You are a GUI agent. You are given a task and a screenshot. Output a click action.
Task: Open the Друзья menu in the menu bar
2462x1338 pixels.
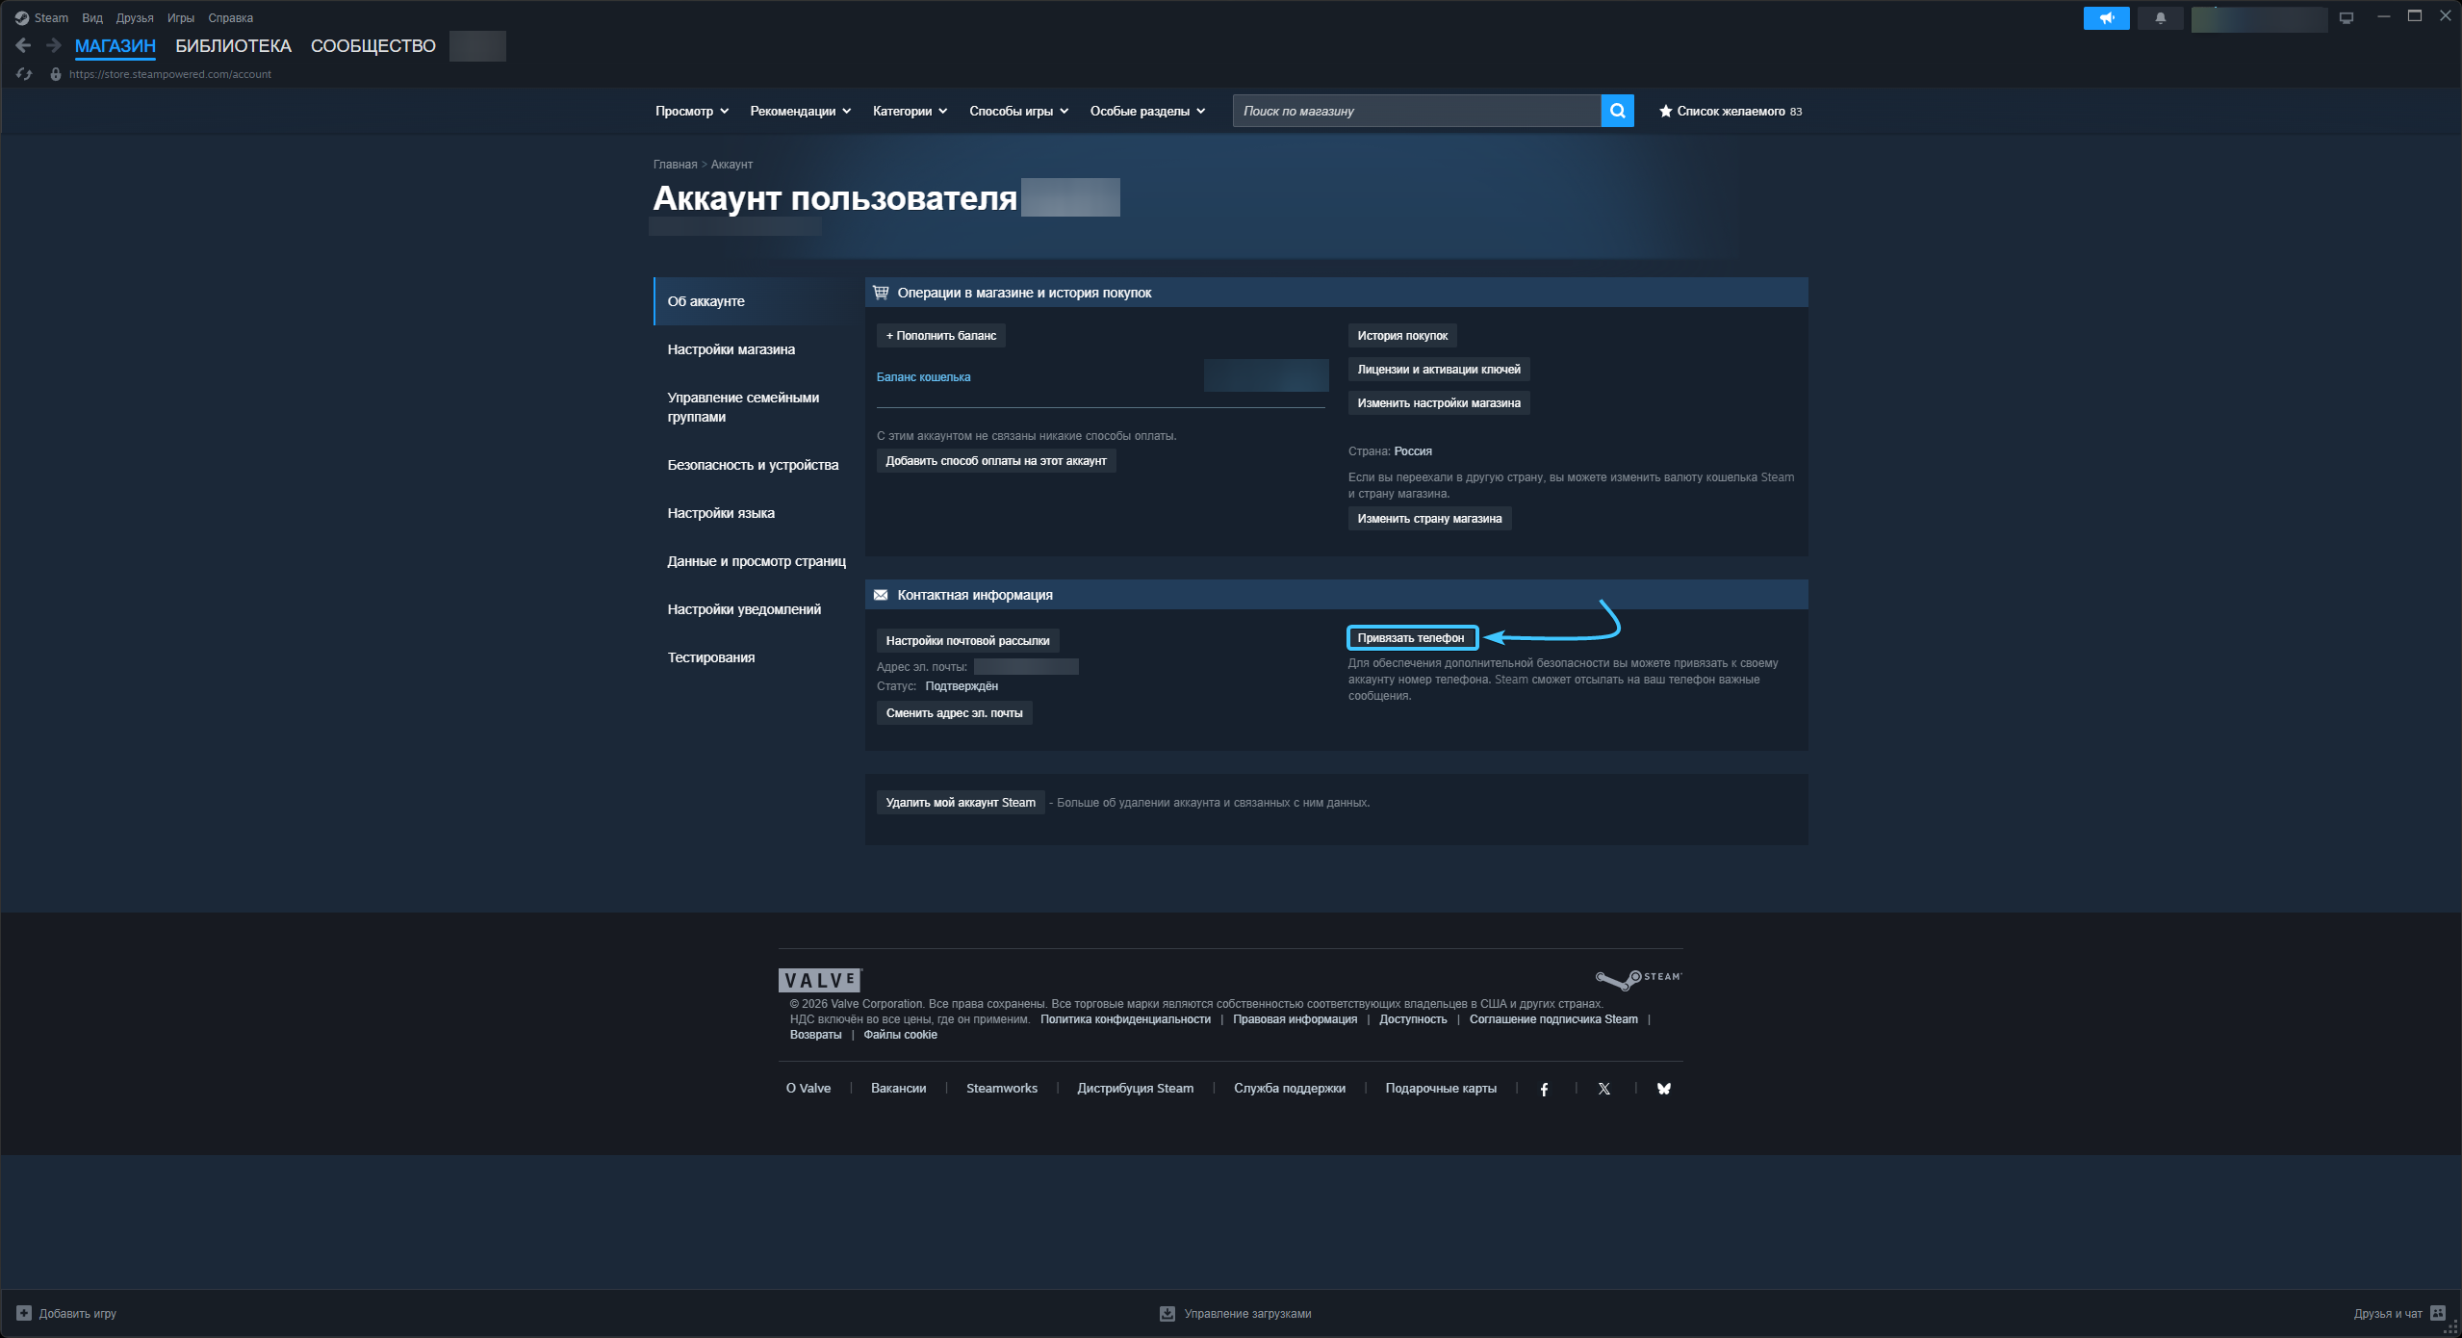pos(135,18)
